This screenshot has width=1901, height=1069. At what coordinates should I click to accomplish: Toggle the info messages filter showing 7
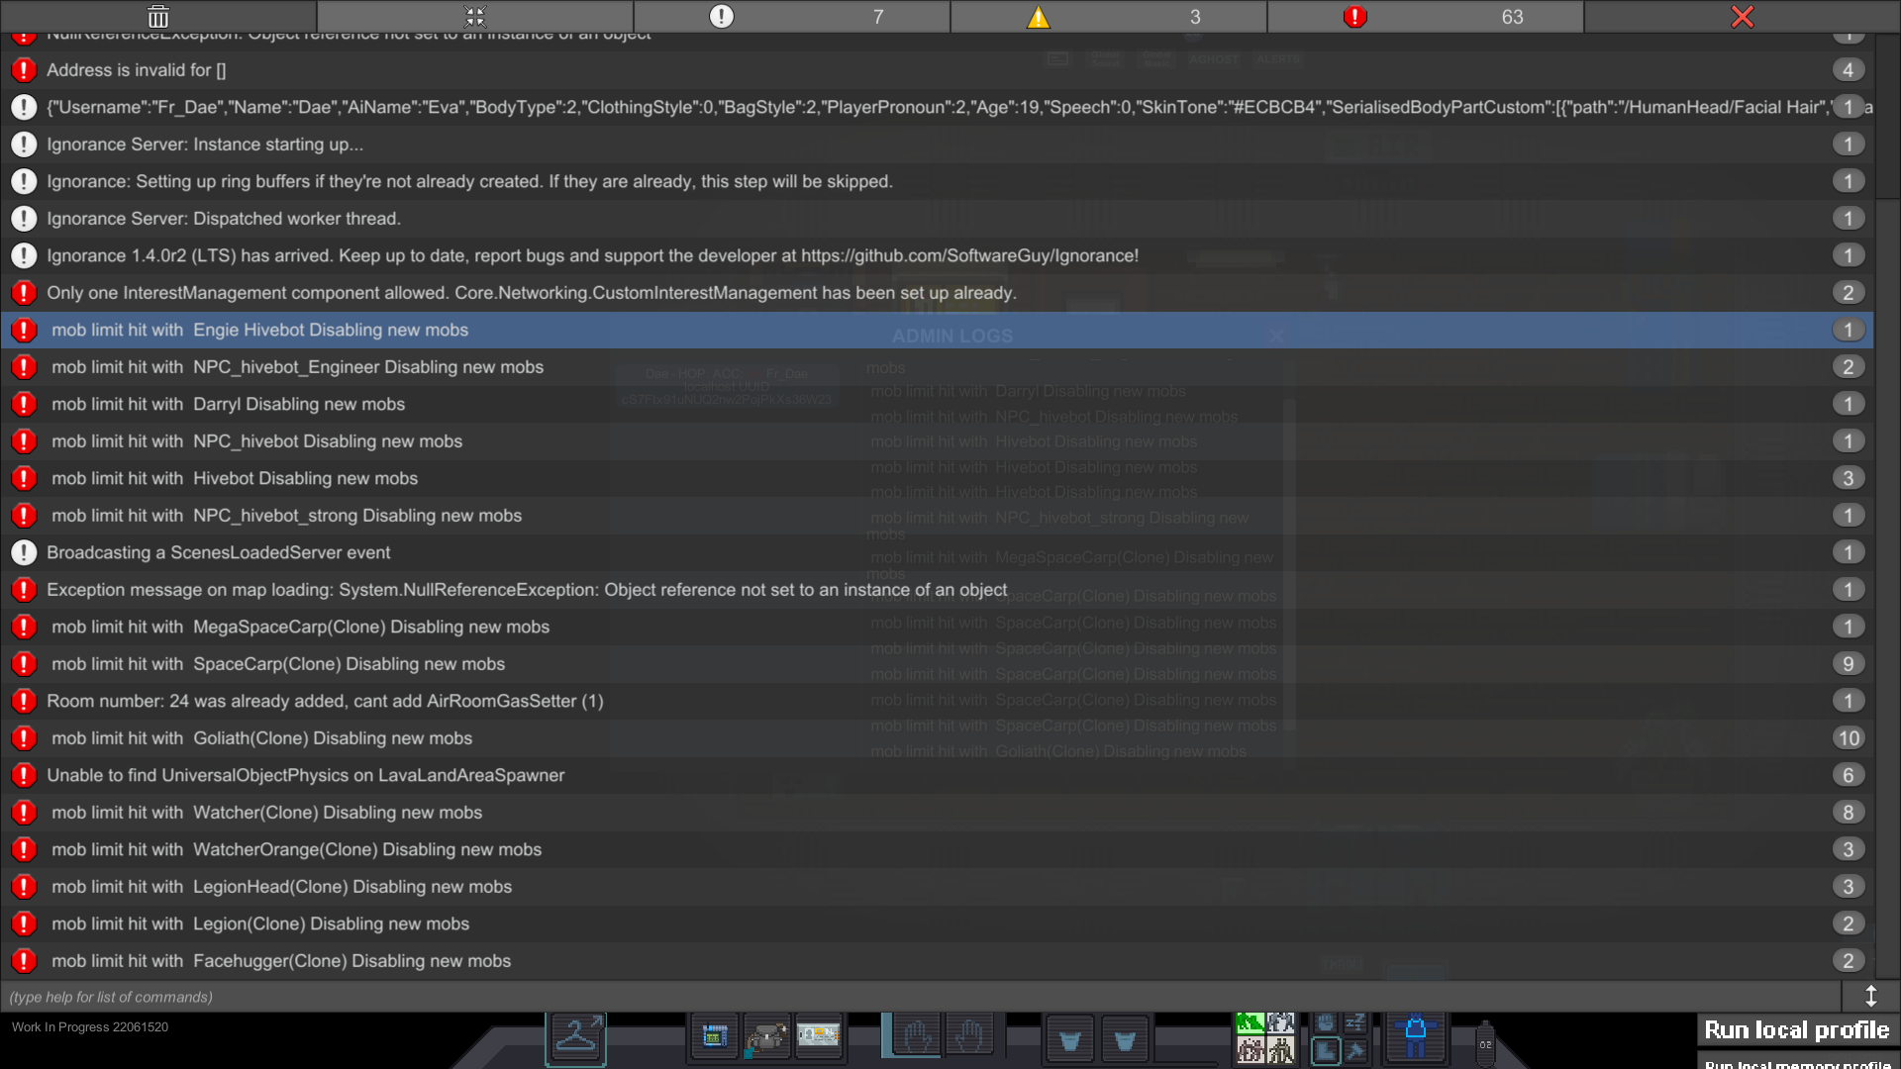pos(792,17)
